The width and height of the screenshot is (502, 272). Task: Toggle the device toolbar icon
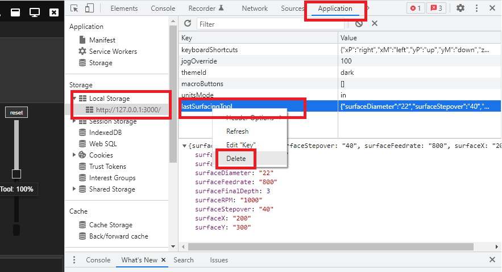(89, 8)
